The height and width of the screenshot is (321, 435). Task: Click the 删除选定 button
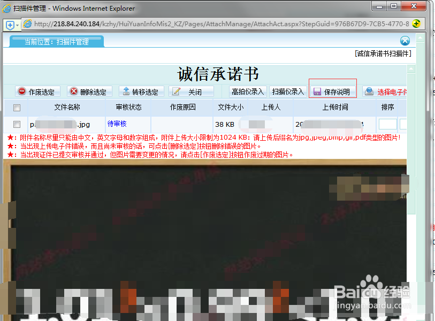click(89, 91)
